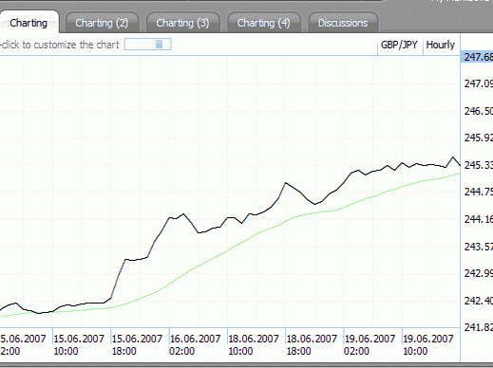The image size is (493, 368).
Task: Click the 243.57 price level label
Action: click(x=478, y=247)
